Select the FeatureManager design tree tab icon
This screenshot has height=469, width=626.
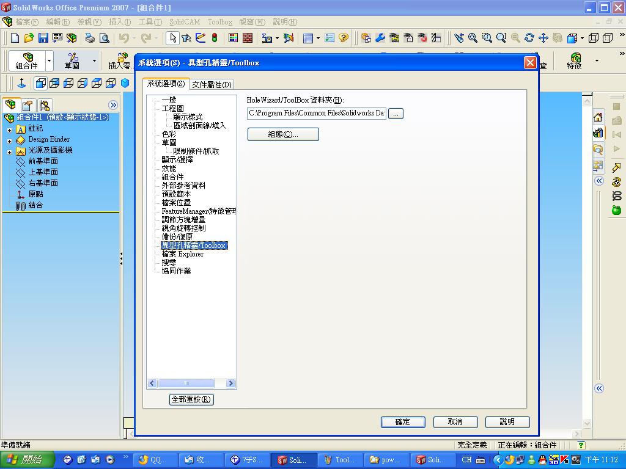click(11, 105)
